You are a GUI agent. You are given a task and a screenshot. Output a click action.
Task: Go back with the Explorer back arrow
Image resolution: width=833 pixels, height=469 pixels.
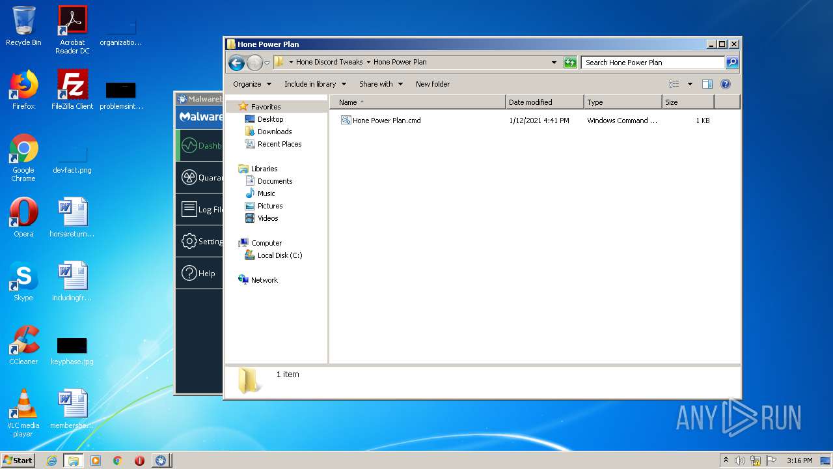point(236,63)
